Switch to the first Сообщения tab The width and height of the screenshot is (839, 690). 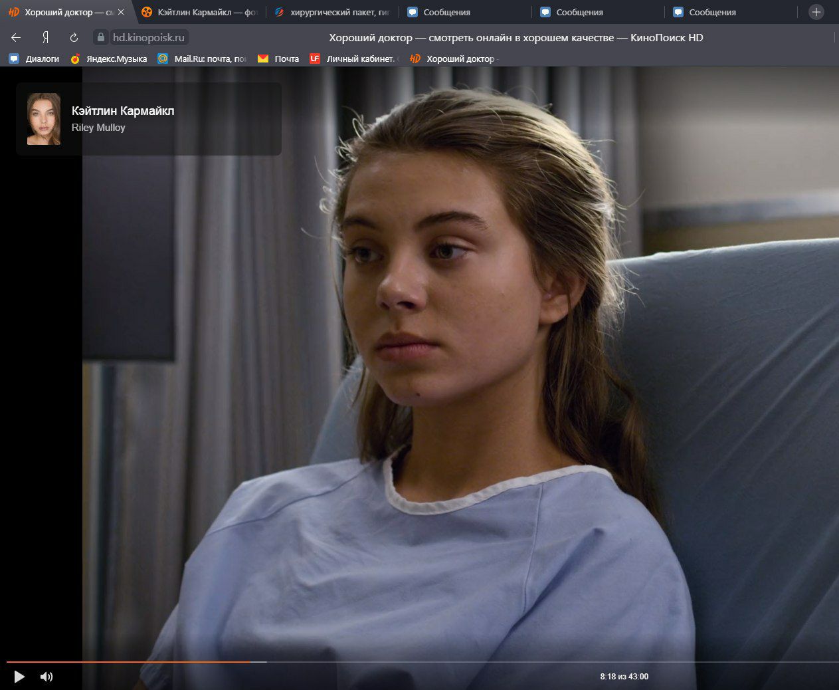tap(465, 12)
